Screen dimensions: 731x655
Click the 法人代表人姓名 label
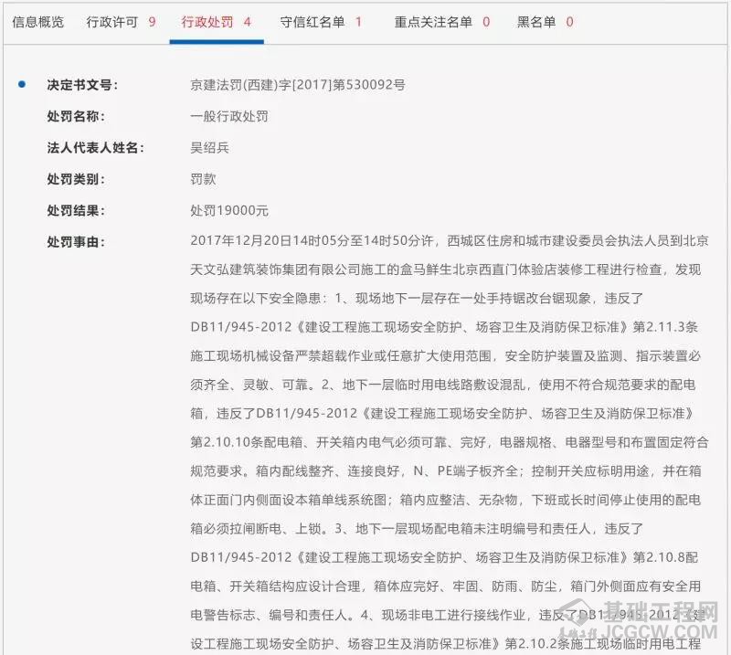95,148
